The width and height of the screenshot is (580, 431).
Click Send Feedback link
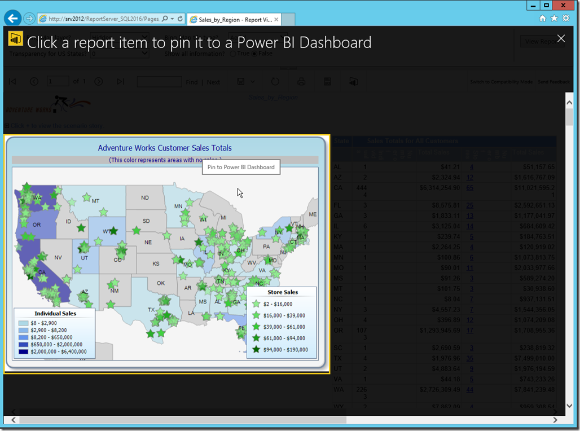click(x=553, y=82)
